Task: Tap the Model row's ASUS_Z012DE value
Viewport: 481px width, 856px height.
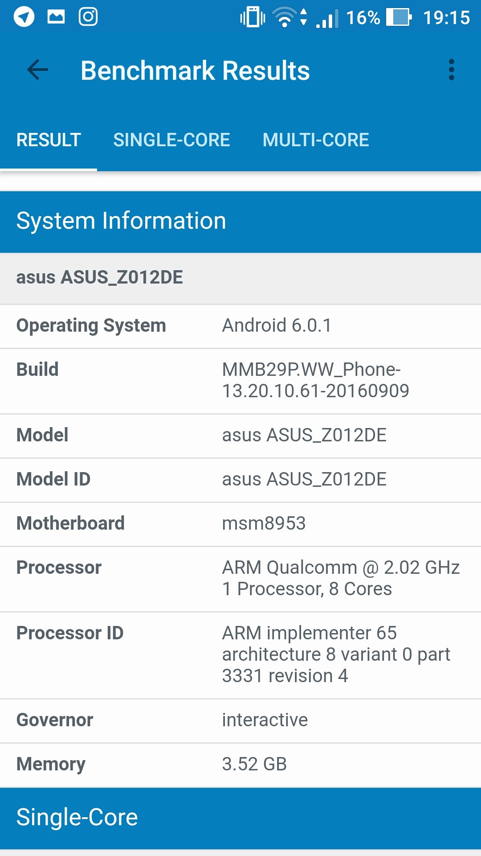Action: [x=304, y=435]
